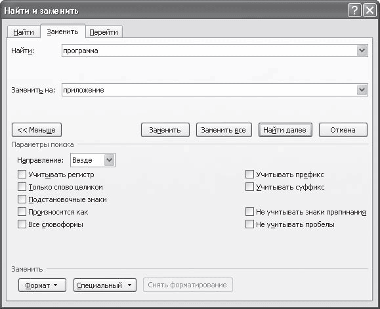Click the Заменить на: label
Image resolution: width=380 pixels, height=309 pixels.
coord(33,90)
